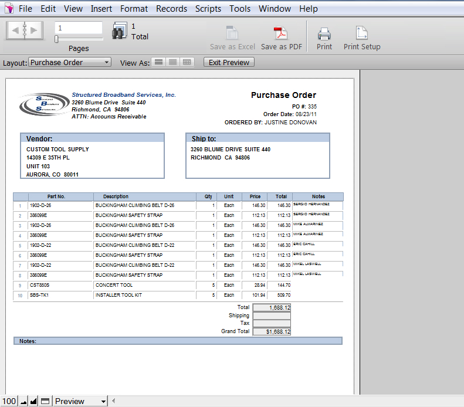
Task: Go to the previous page with the book icon
Action: click(x=15, y=30)
